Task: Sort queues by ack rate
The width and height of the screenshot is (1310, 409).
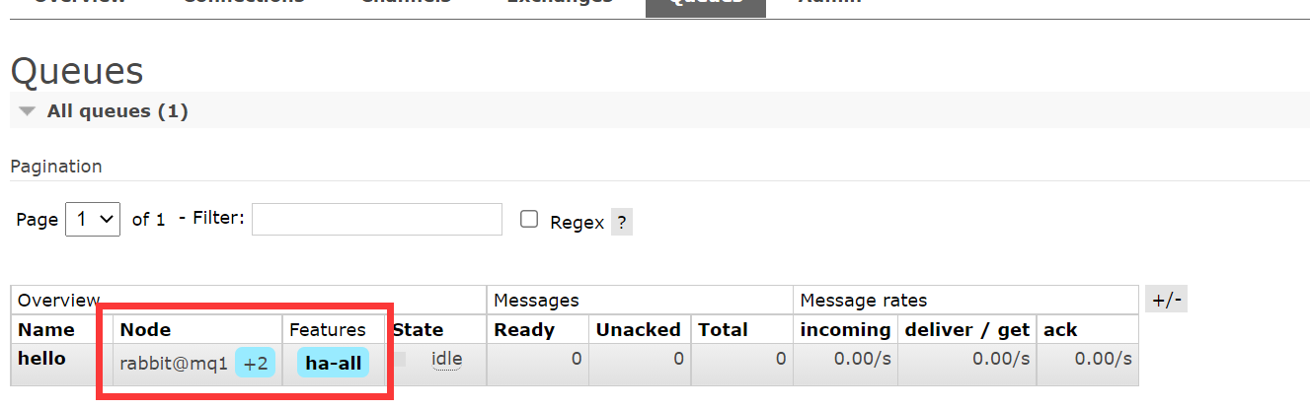Action: coord(1060,329)
